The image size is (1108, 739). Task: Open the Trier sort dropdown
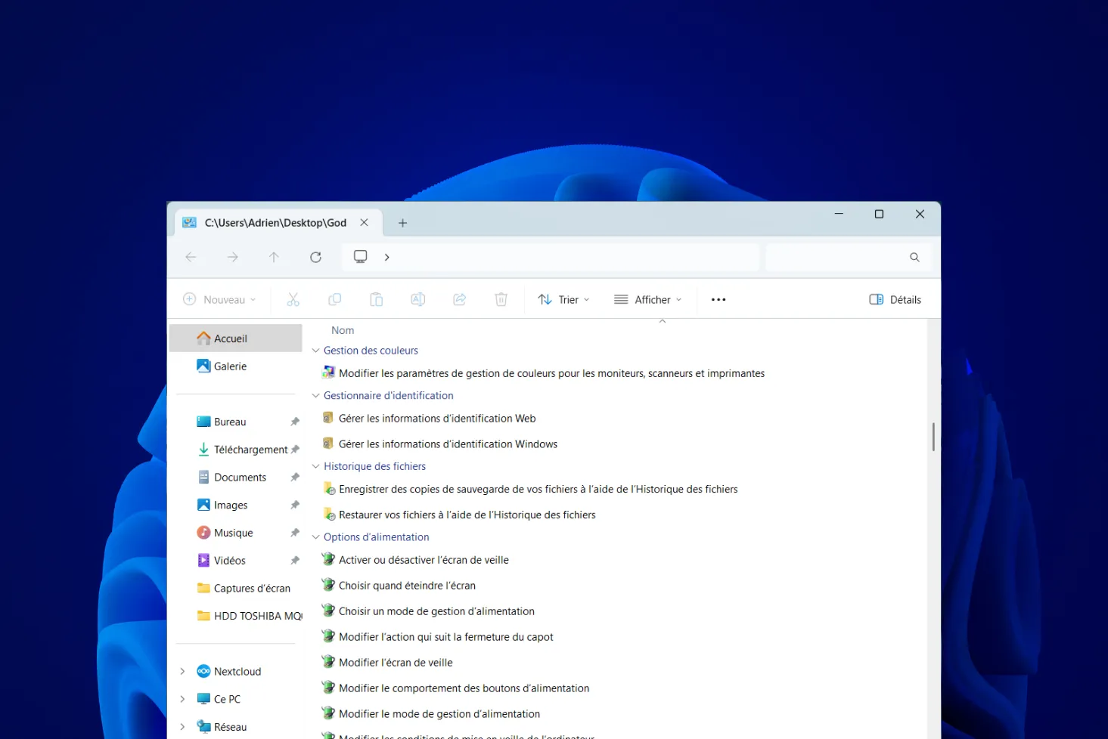(x=563, y=299)
